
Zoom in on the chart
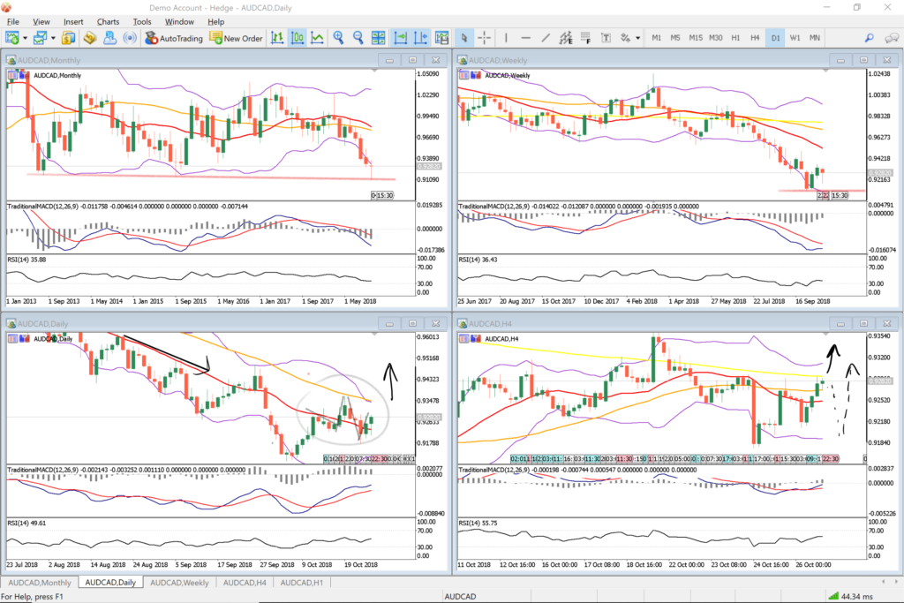click(338, 38)
